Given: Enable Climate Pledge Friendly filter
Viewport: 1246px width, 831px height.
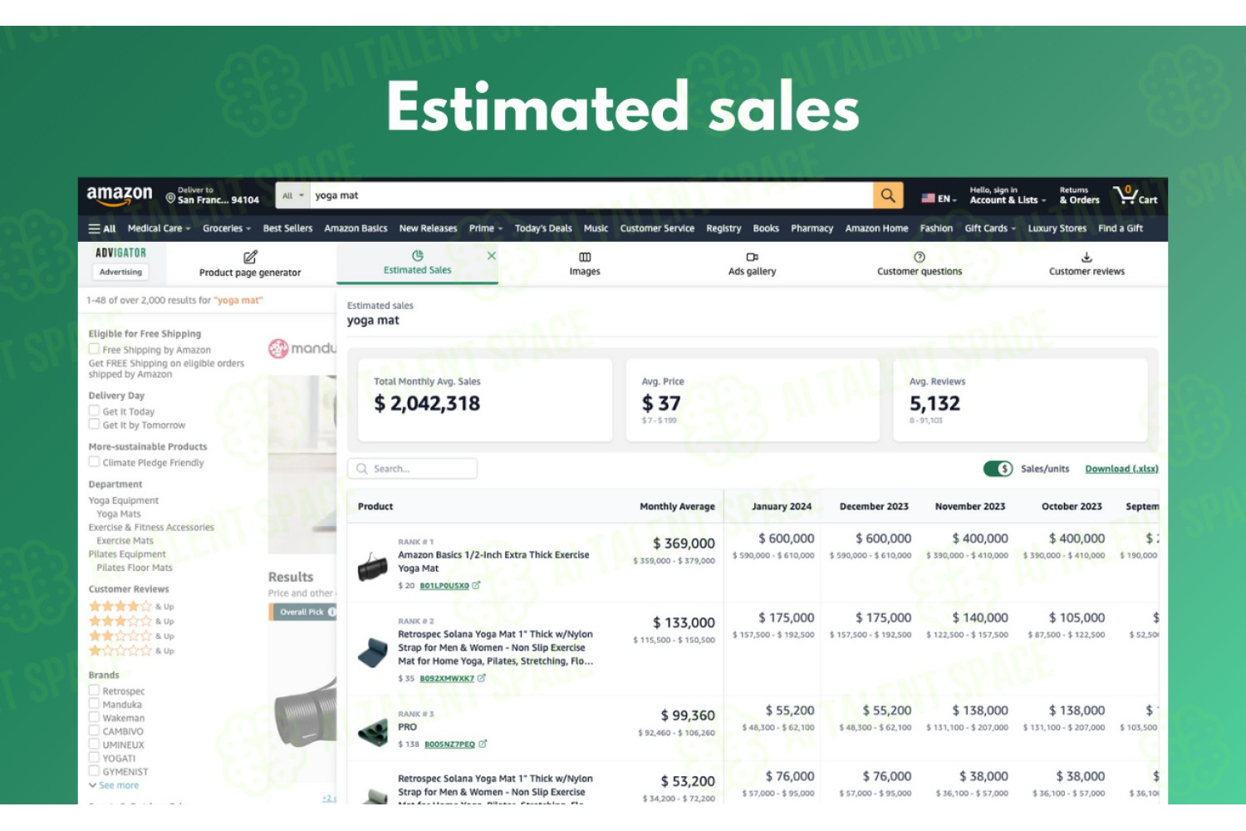Looking at the screenshot, I should coord(94,462).
